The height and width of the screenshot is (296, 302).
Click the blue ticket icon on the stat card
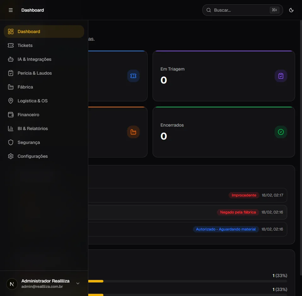pyautogui.click(x=133, y=76)
